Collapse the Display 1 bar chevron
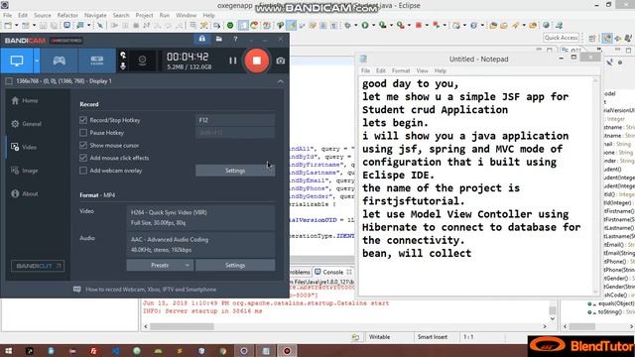Viewport: 635px width, 357px height. pyautogui.click(x=280, y=81)
